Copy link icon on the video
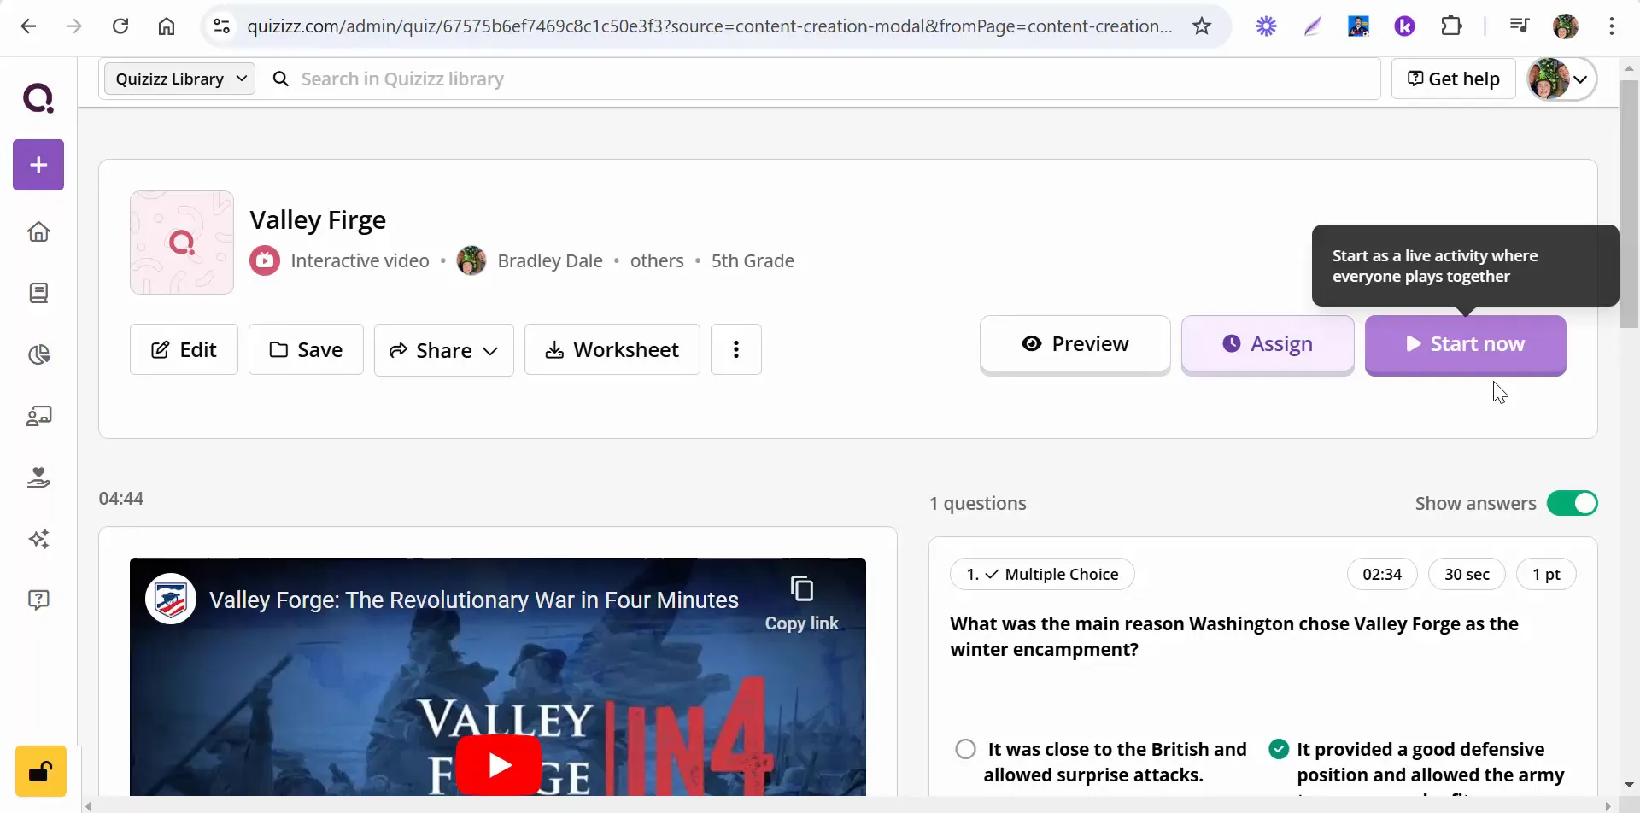Screen dimensions: 1640x813 coord(801,589)
